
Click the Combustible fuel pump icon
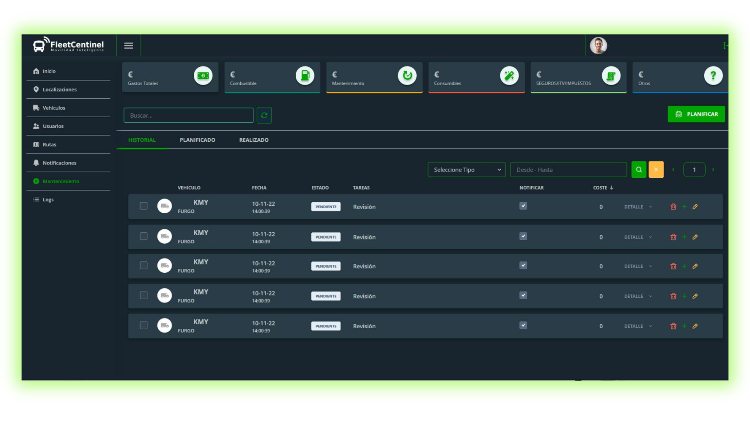[305, 75]
